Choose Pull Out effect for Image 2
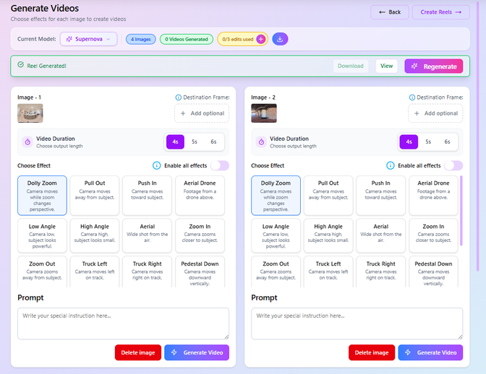 click(328, 196)
